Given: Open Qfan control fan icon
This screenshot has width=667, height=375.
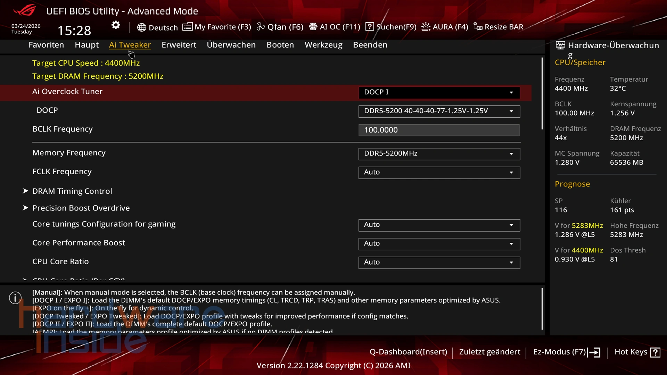Looking at the screenshot, I should pos(261,27).
